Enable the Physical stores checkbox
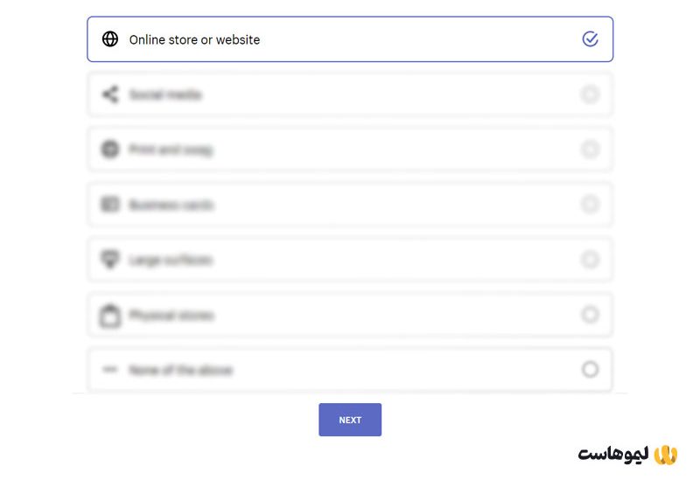The image size is (700, 487). click(591, 315)
